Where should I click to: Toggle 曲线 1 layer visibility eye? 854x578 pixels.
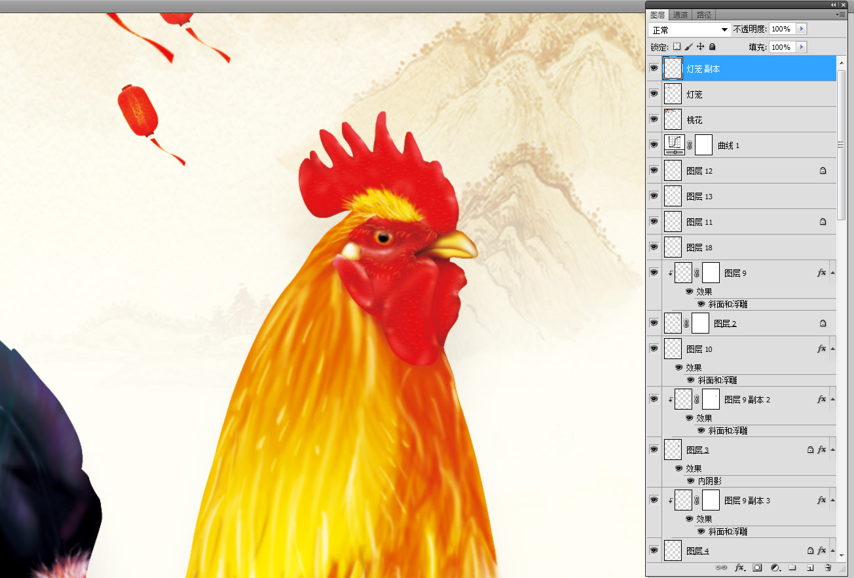pyautogui.click(x=654, y=145)
